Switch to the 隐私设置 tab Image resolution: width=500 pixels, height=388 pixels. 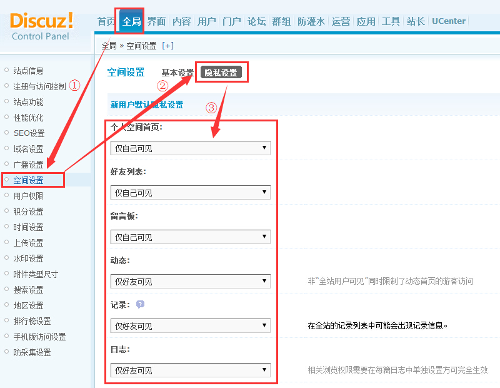(221, 73)
